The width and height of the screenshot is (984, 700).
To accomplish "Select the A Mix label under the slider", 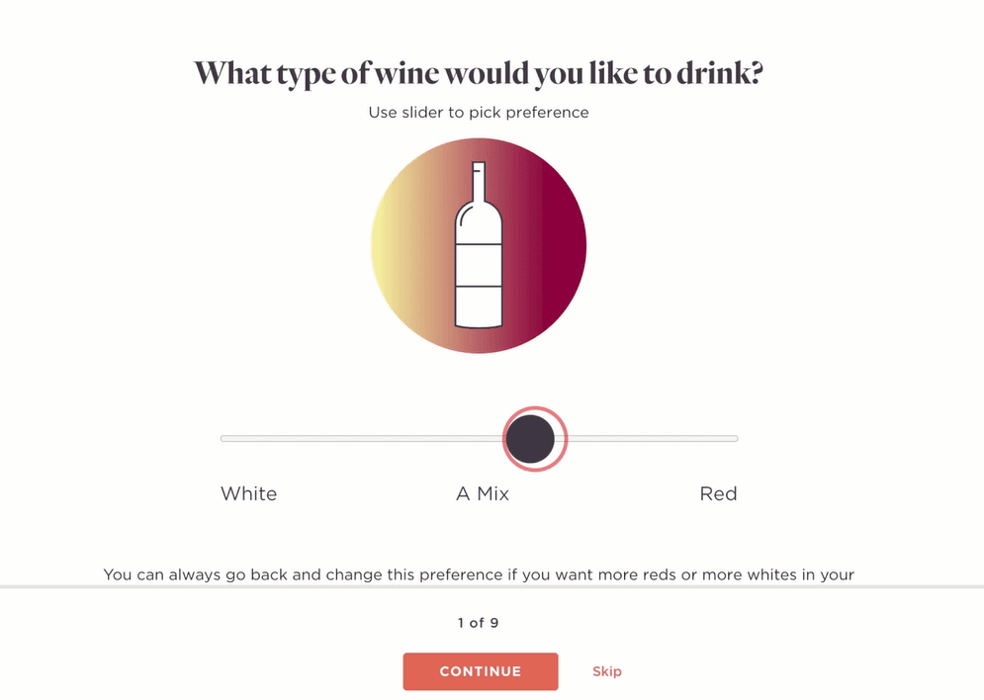I will coord(482,493).
